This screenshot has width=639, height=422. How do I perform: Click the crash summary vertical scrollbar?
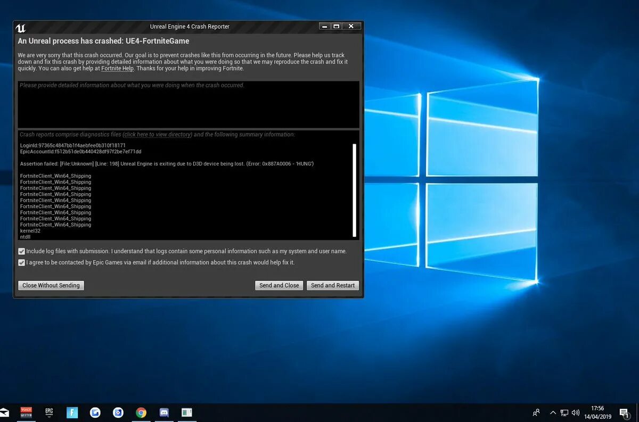click(x=354, y=190)
